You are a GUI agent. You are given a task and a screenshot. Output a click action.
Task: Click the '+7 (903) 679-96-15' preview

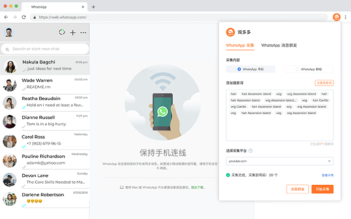(x=44, y=143)
